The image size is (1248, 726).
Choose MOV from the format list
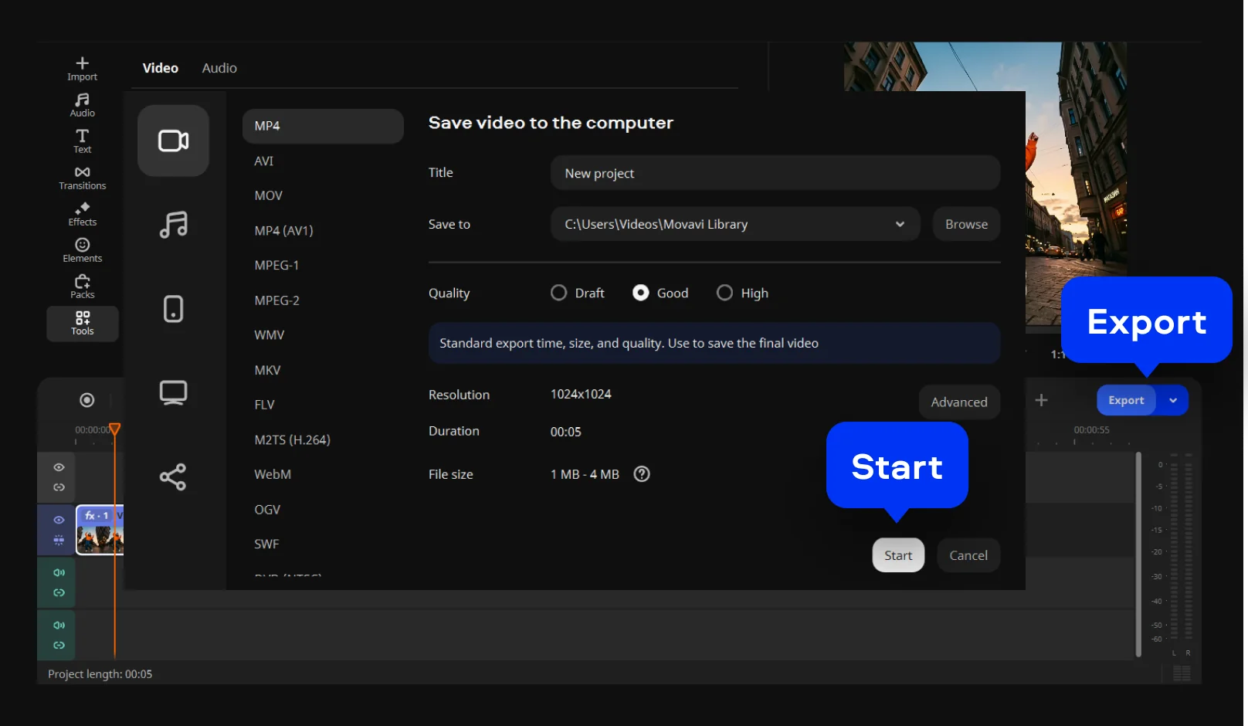tap(269, 195)
